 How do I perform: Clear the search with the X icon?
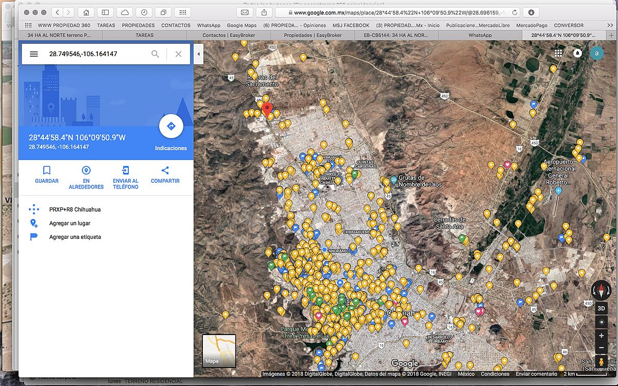178,54
